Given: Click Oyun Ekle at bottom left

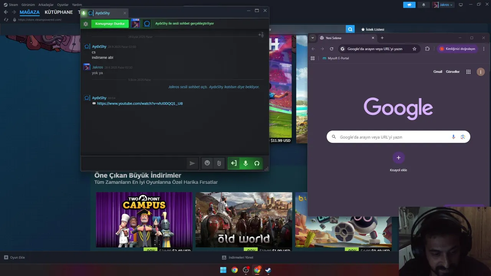Looking at the screenshot, I should 15,257.
